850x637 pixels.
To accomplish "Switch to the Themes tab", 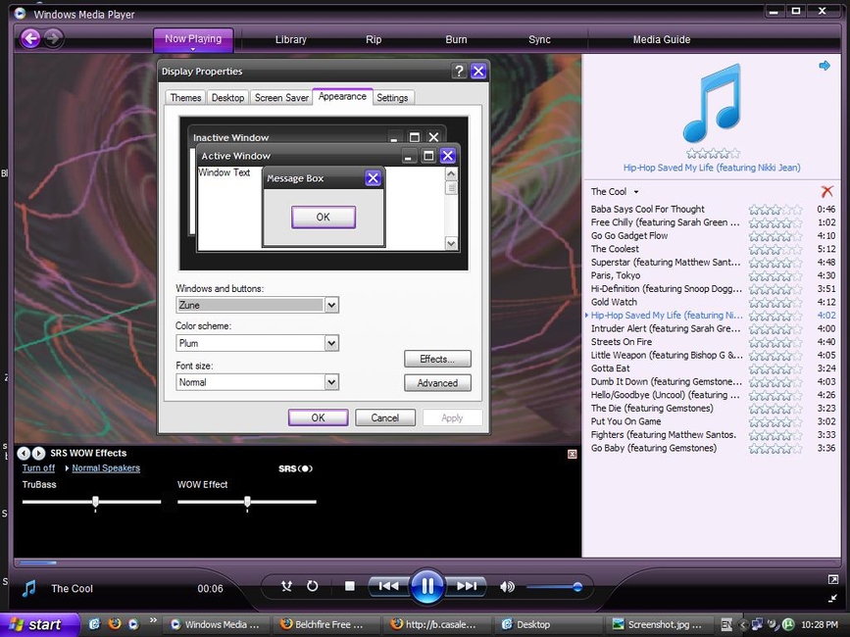I will coord(185,97).
